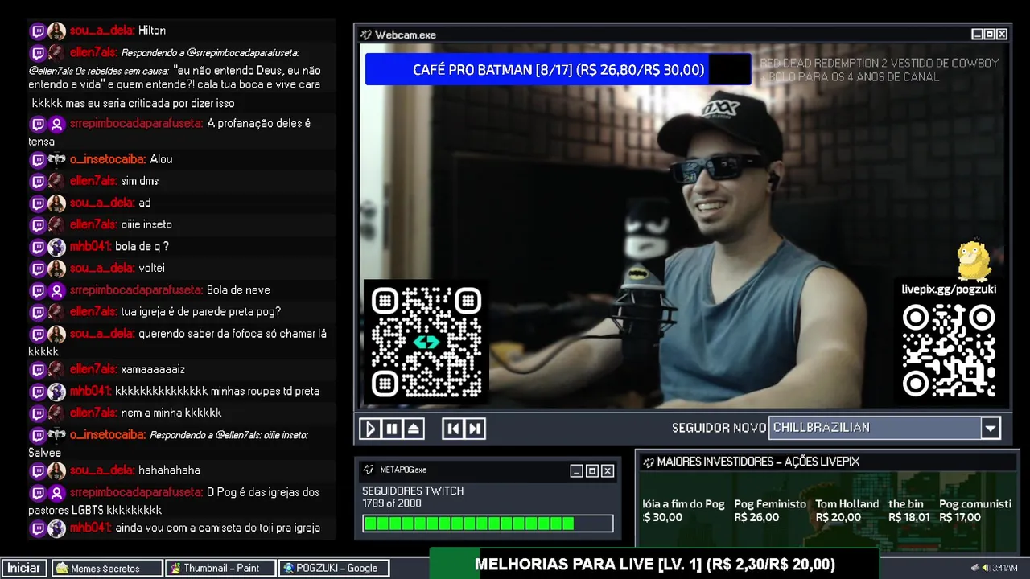Click avatar beside 'voltei' message

coord(56,269)
